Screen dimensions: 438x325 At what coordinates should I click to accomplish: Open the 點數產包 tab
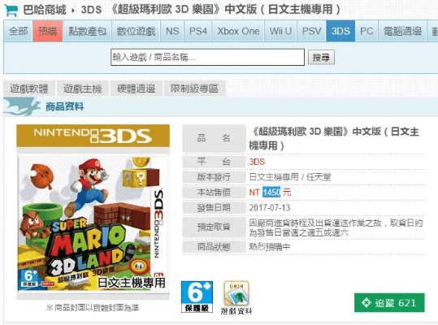coord(88,31)
